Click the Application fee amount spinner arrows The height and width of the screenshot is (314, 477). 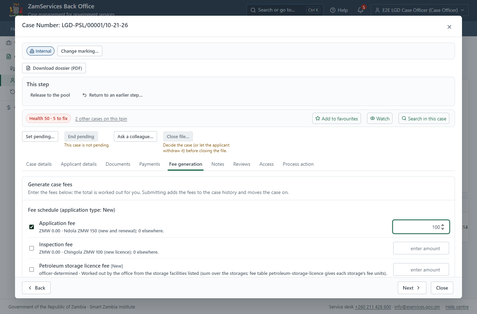click(443, 227)
